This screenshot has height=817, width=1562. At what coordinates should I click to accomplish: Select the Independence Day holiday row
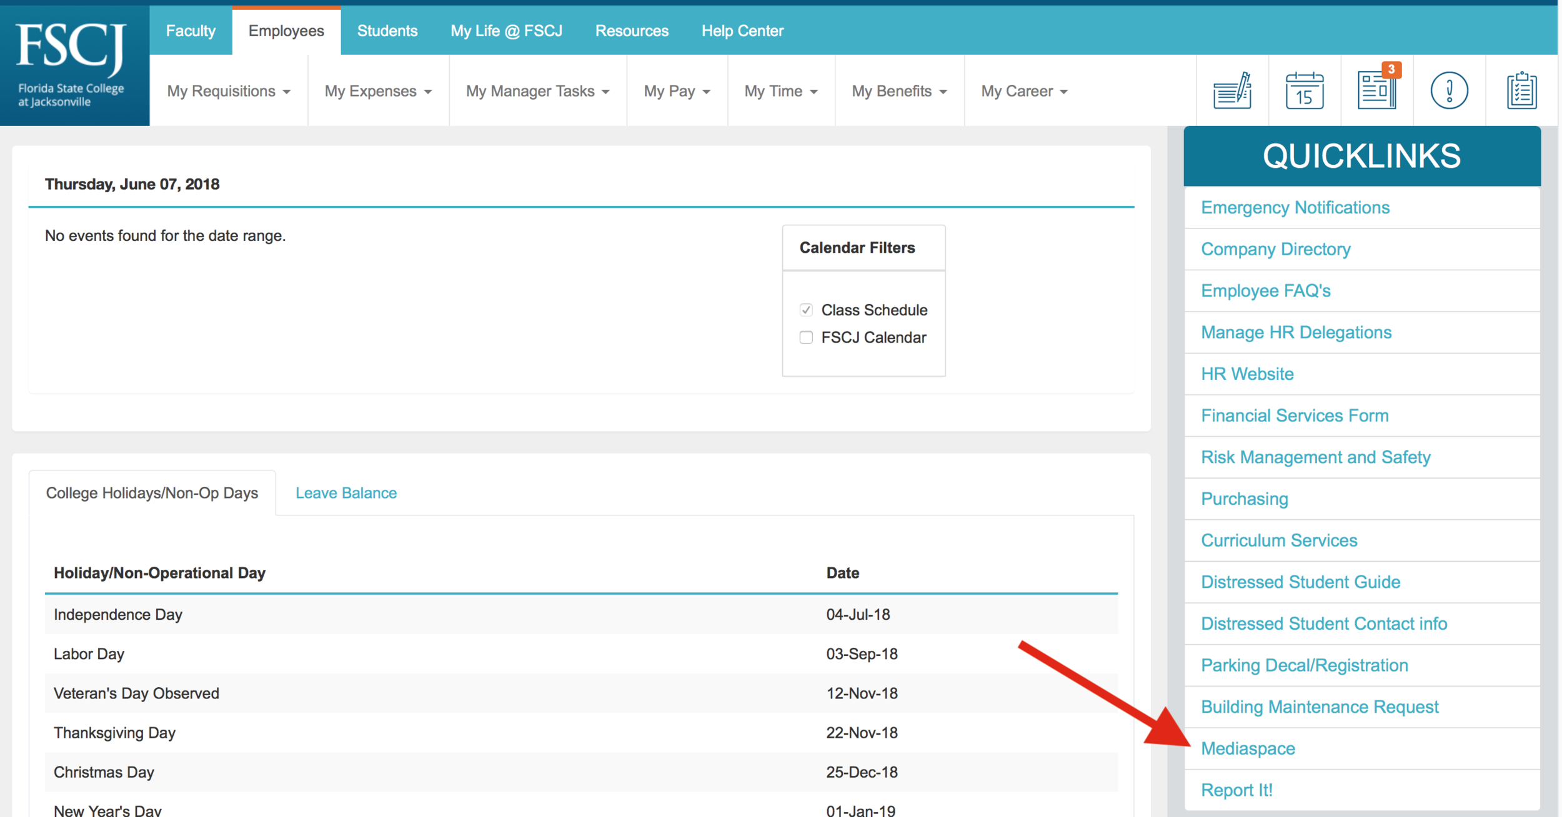[118, 615]
